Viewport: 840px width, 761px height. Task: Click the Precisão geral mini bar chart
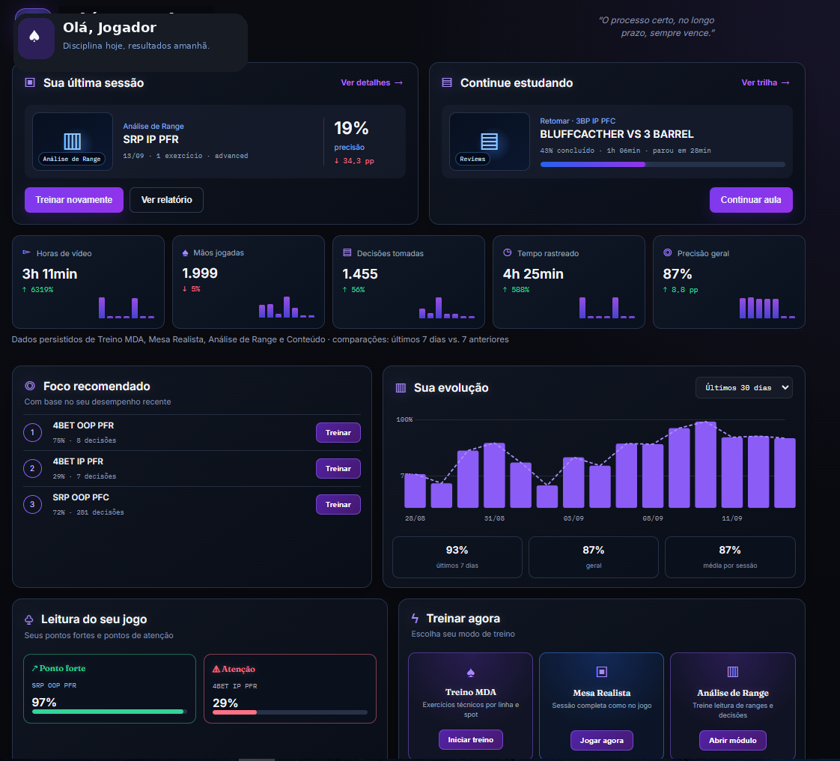pos(767,308)
